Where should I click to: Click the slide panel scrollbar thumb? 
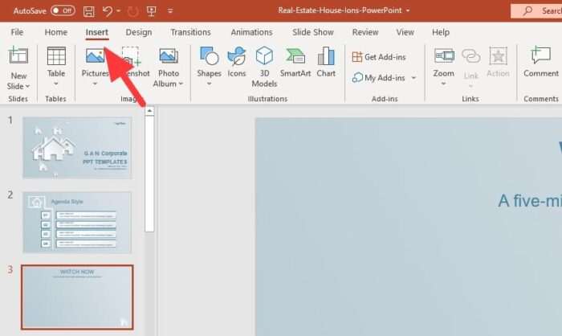click(149, 174)
